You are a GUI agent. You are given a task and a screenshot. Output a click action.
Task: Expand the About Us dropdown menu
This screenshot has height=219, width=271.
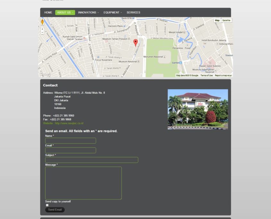(65, 12)
